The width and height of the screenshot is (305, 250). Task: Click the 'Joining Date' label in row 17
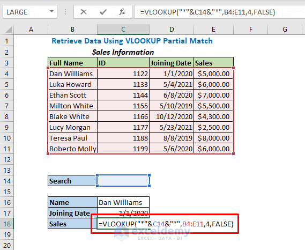pos(72,213)
